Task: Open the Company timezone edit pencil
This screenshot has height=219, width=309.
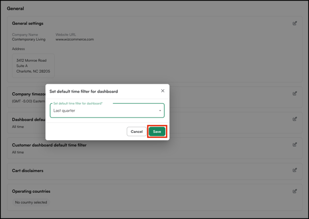Action: pyautogui.click(x=295, y=93)
